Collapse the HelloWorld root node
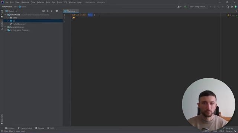 pyautogui.click(x=5, y=15)
